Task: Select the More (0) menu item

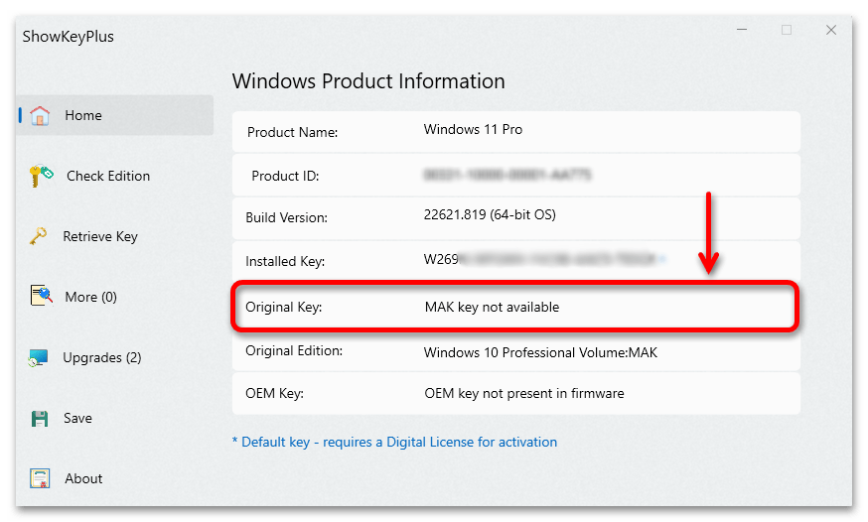Action: point(90,297)
